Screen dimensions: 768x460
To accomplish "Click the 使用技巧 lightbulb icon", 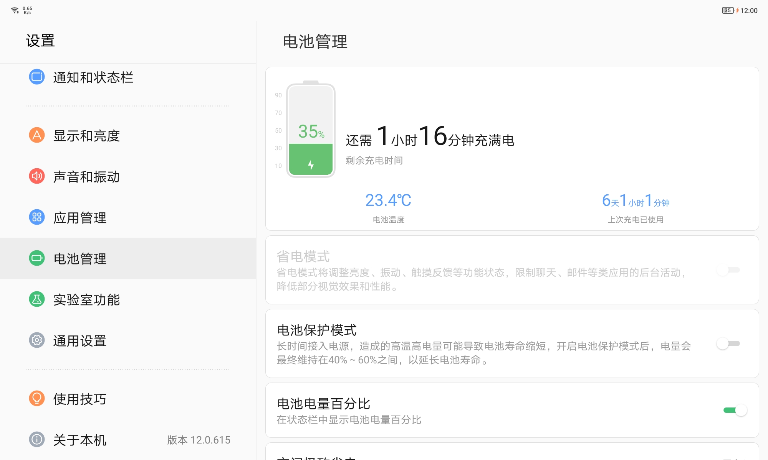I will [36, 399].
